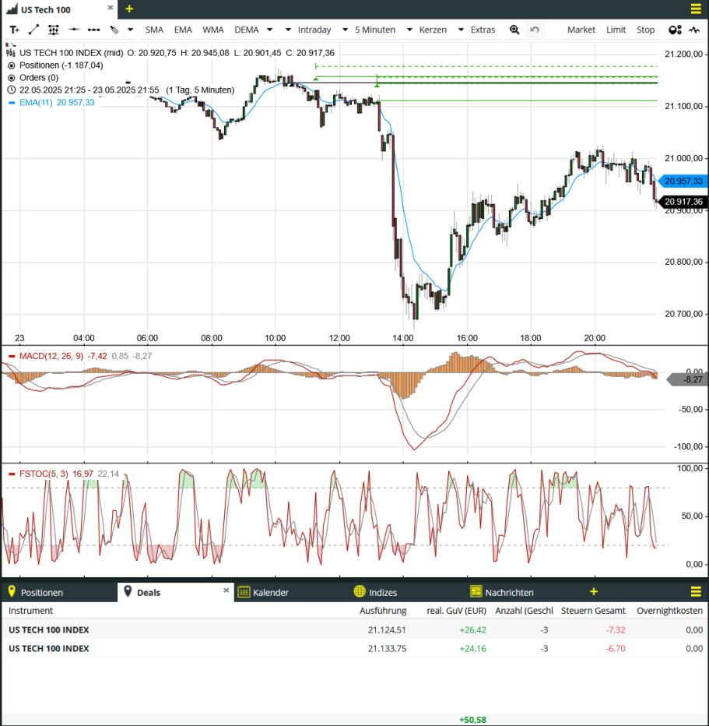The image size is (709, 726).
Task: Select the line segment tool
Action: 94,30
